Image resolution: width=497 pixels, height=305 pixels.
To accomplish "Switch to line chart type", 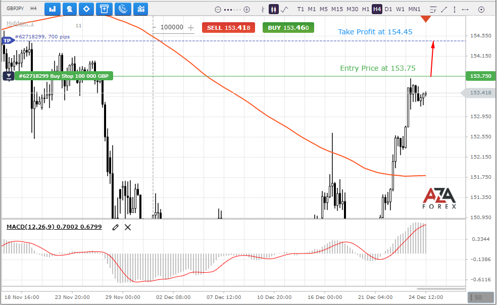I will coord(284,9).
